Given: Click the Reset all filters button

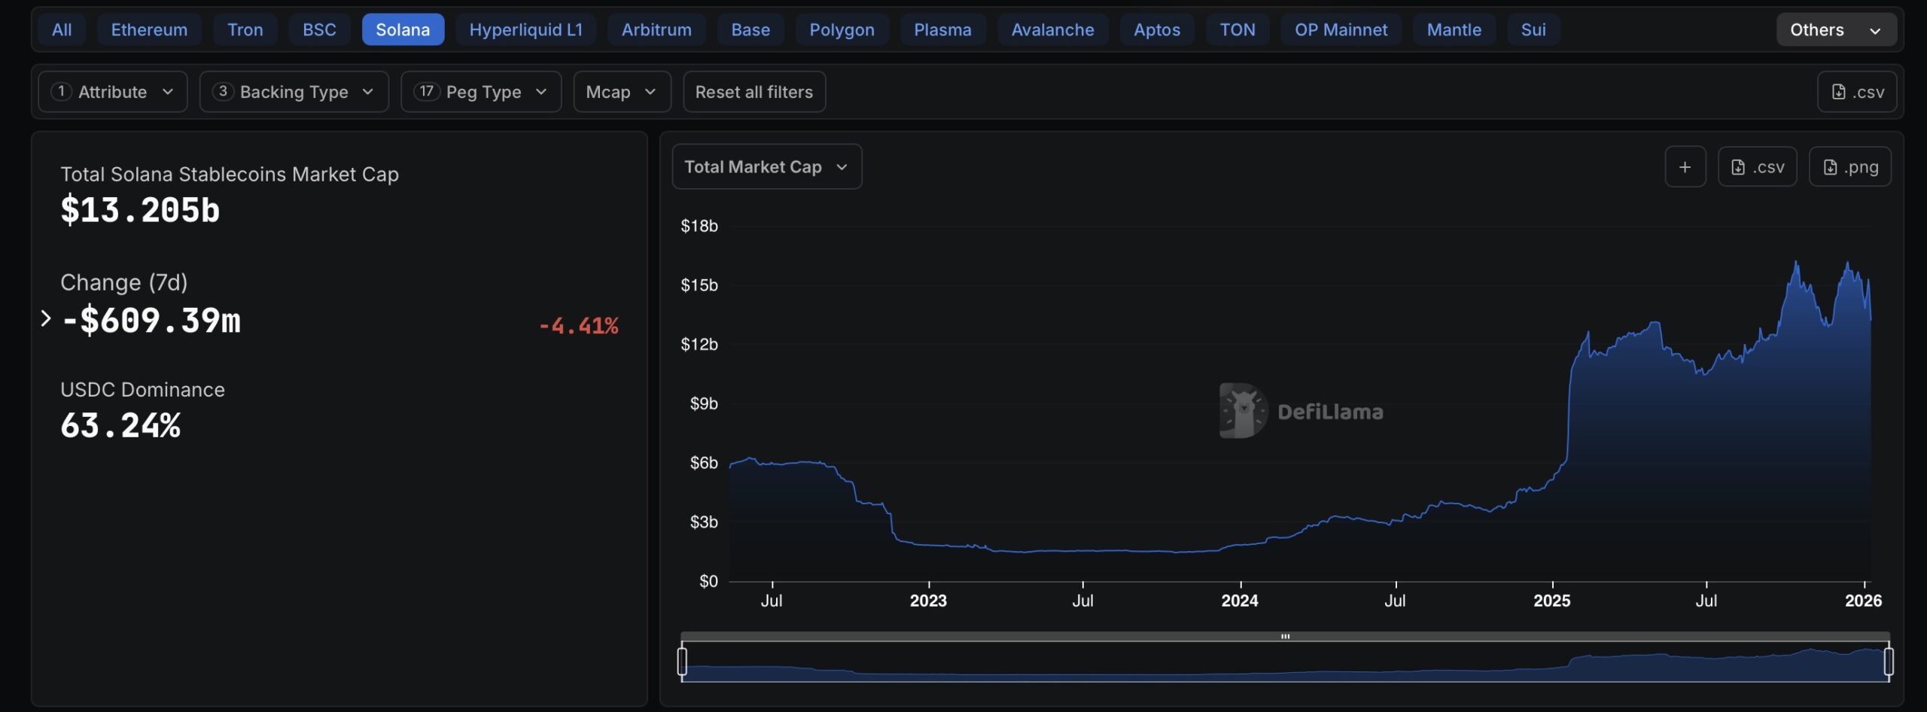Looking at the screenshot, I should tap(753, 91).
